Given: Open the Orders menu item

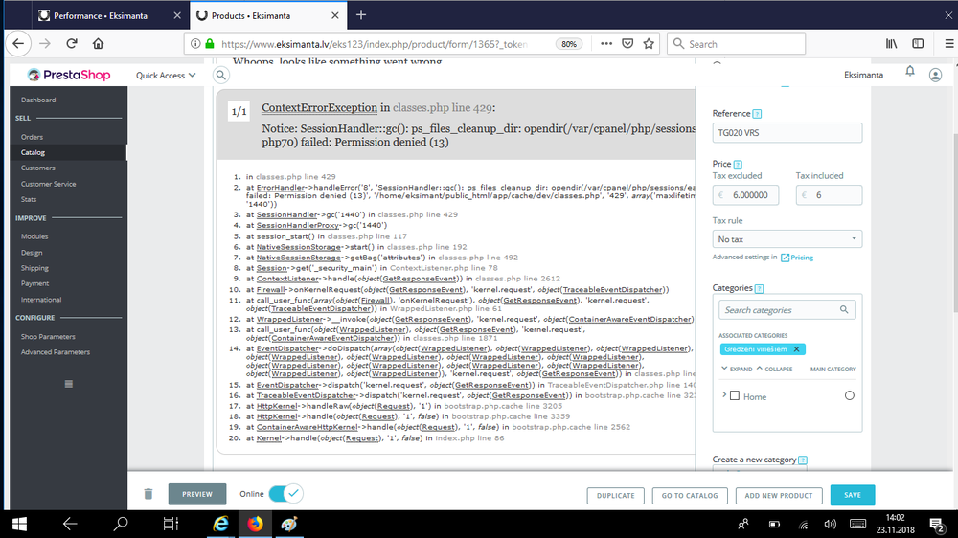Looking at the screenshot, I should point(32,137).
